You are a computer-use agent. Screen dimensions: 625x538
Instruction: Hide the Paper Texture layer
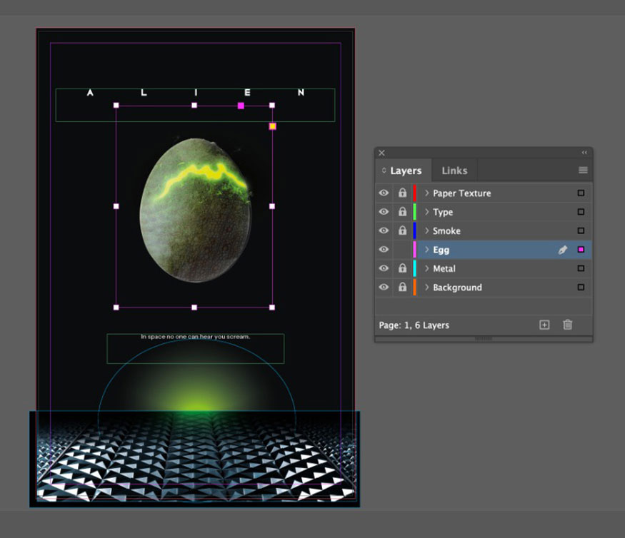click(x=384, y=193)
